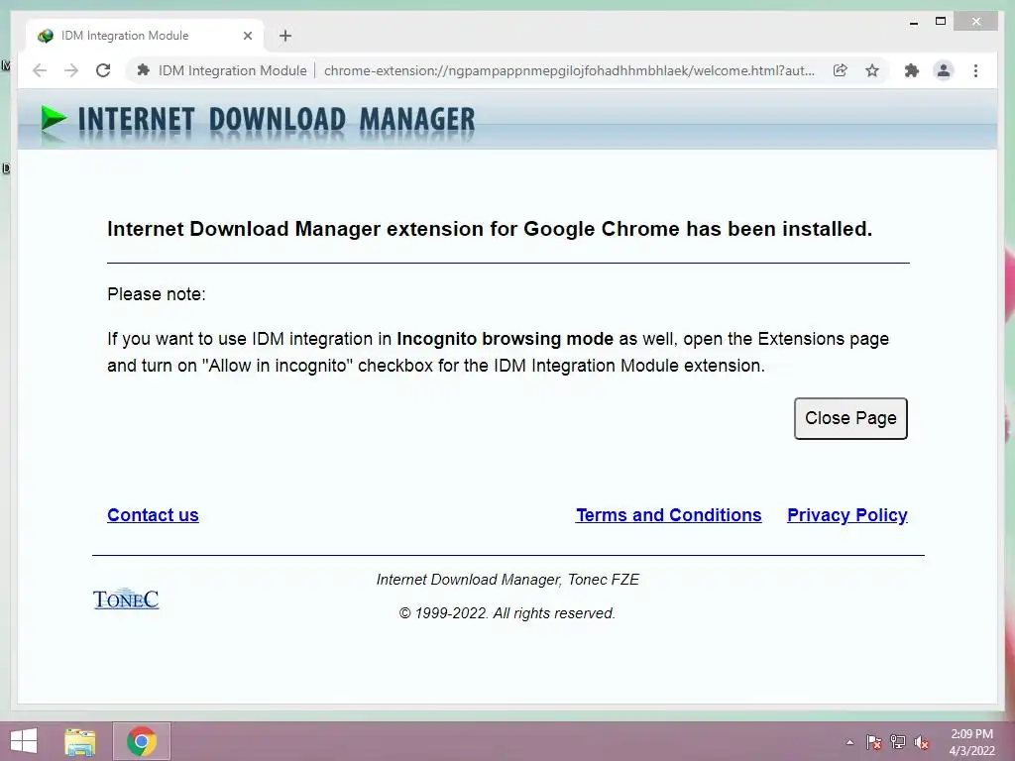Go forward using the forward arrow
The width and height of the screenshot is (1015, 761).
(71, 70)
